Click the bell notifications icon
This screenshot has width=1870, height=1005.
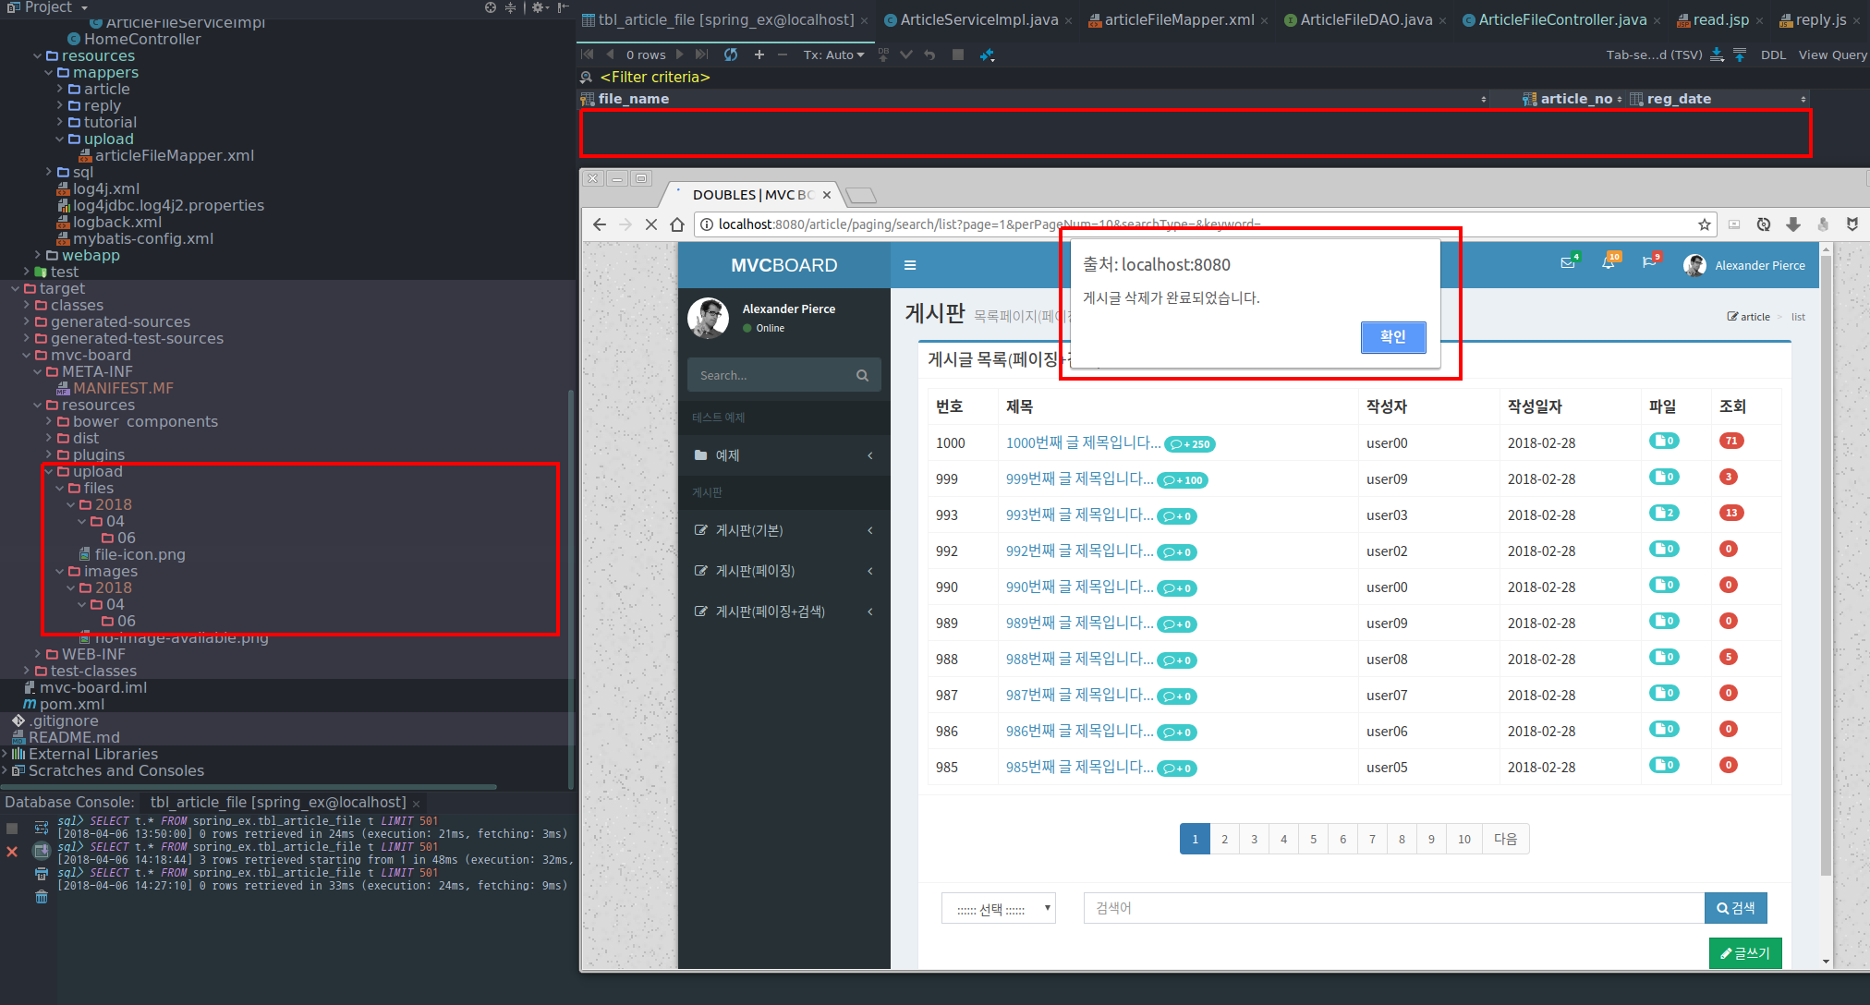click(x=1609, y=263)
